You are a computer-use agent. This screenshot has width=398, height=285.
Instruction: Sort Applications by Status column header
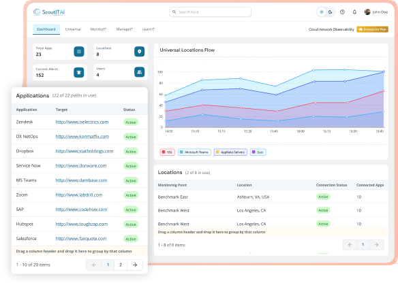point(129,110)
